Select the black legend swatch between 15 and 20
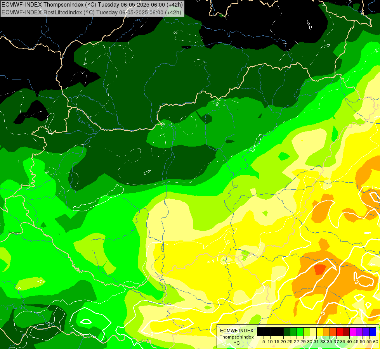This screenshot has height=349, width=380. tap(280, 332)
